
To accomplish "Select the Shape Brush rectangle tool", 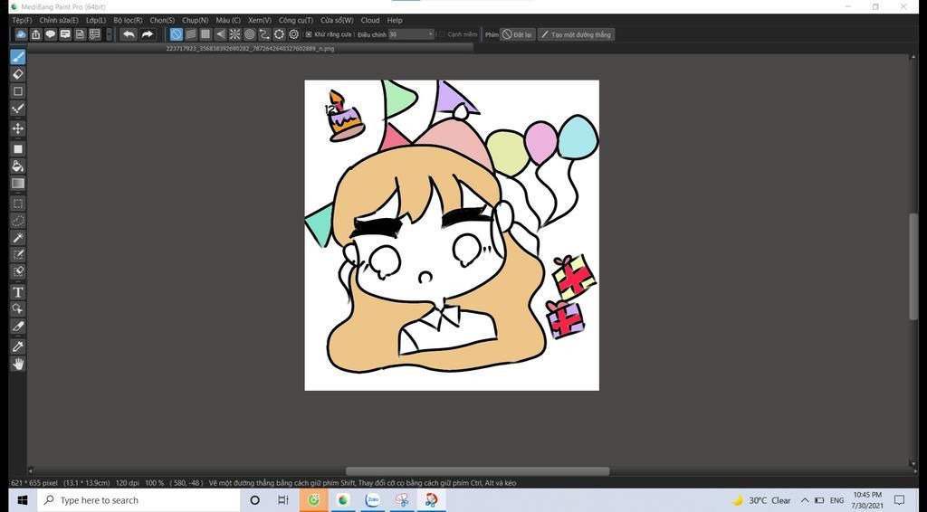I will (x=18, y=91).
